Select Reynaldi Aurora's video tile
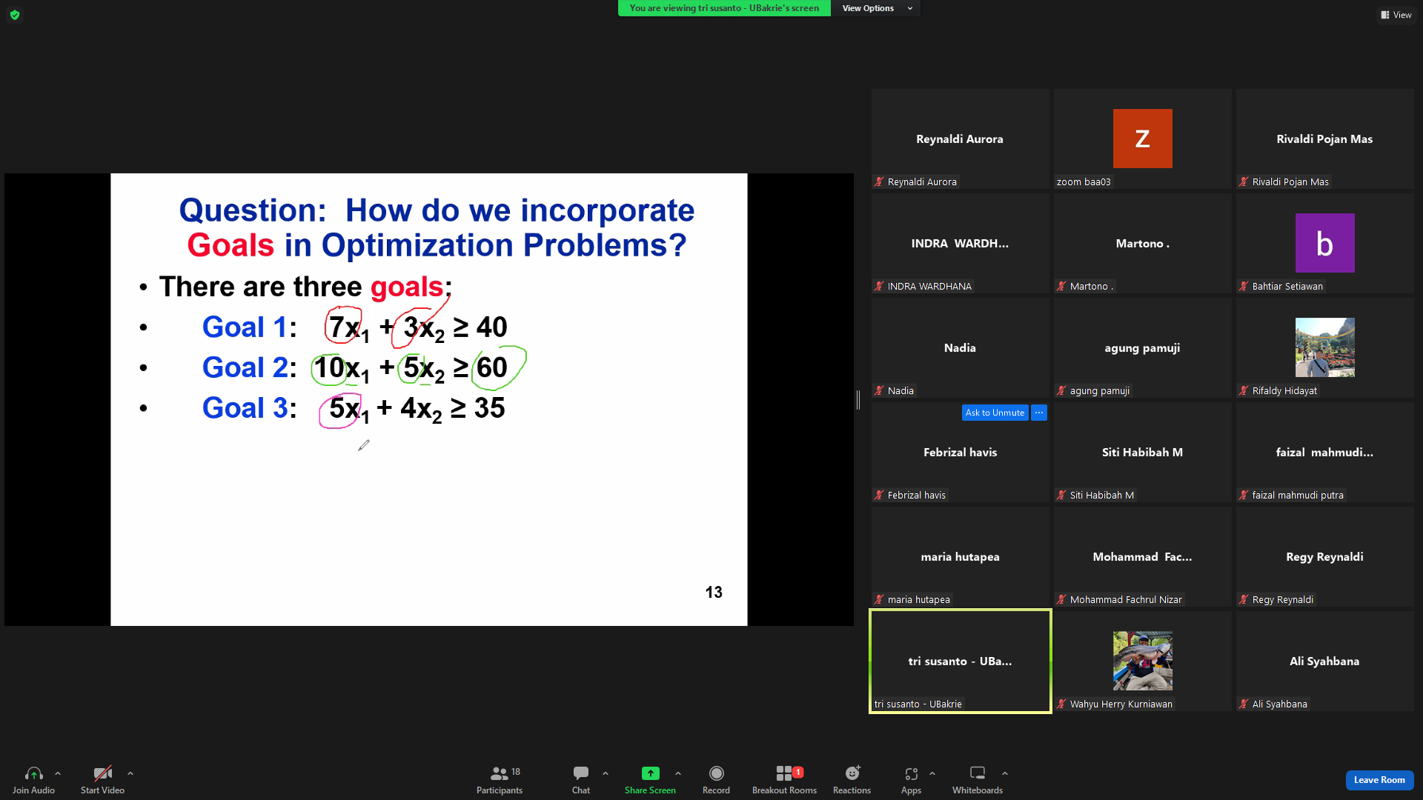Screen dimensions: 1423x800 coord(960,139)
